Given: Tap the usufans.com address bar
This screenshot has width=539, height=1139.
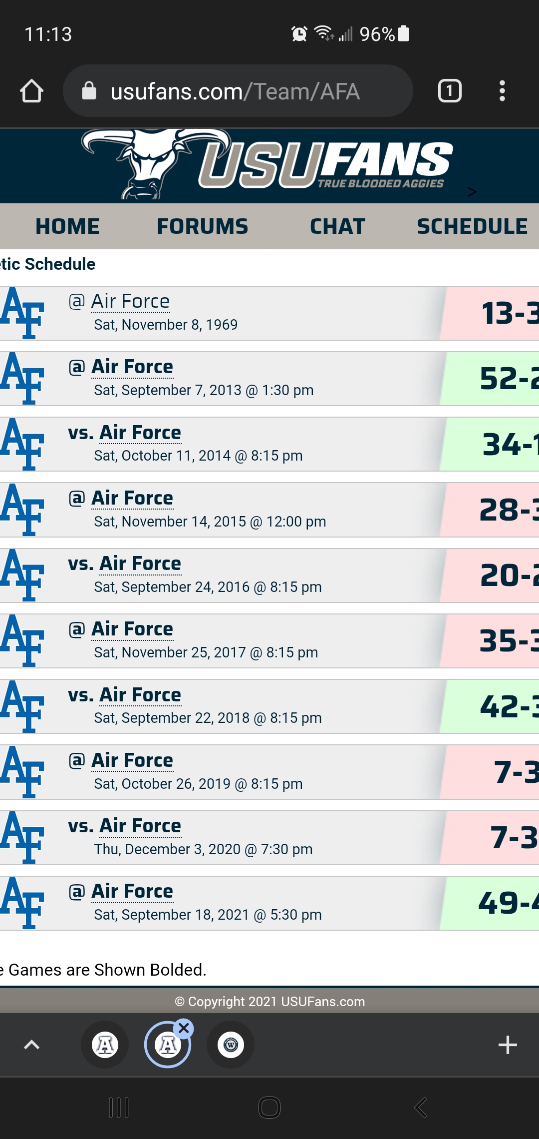Looking at the screenshot, I should pyautogui.click(x=238, y=91).
